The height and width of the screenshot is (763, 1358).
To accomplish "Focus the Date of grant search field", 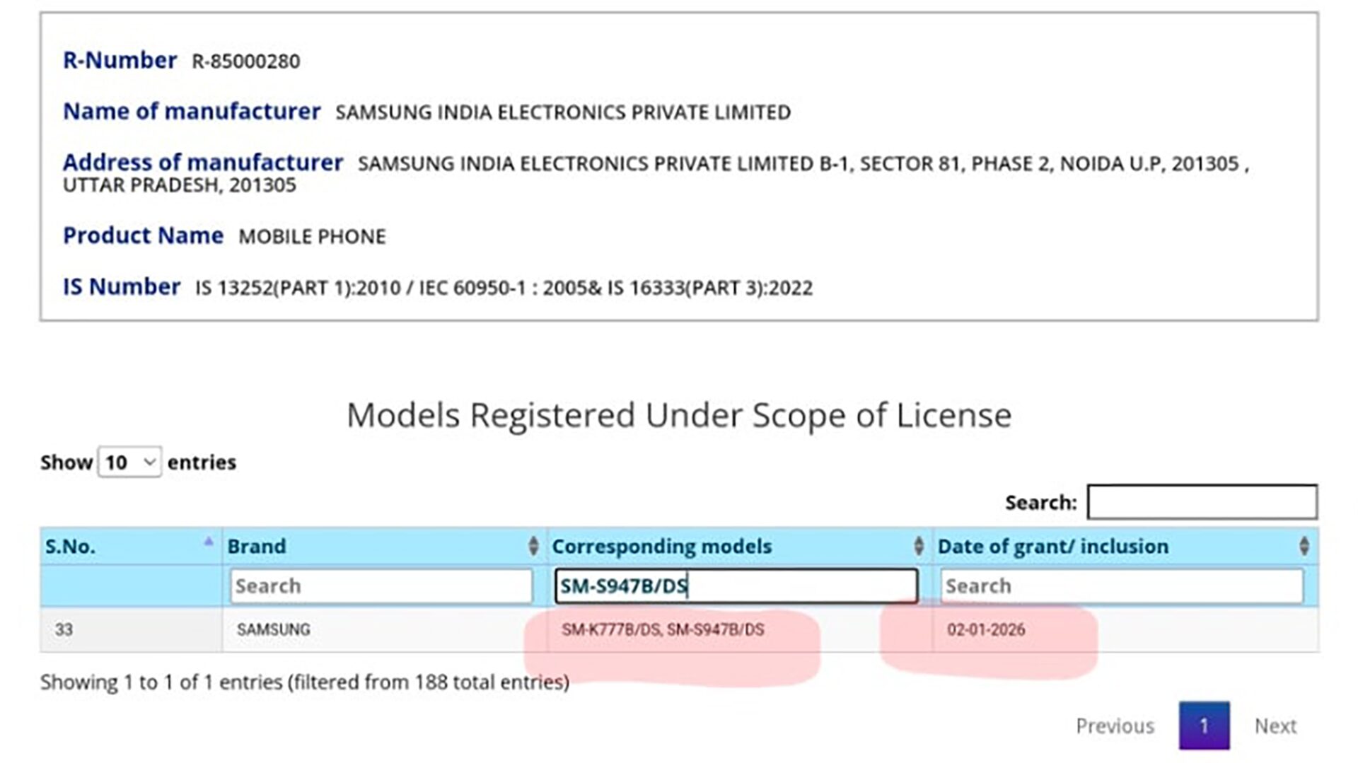I will 1121,586.
